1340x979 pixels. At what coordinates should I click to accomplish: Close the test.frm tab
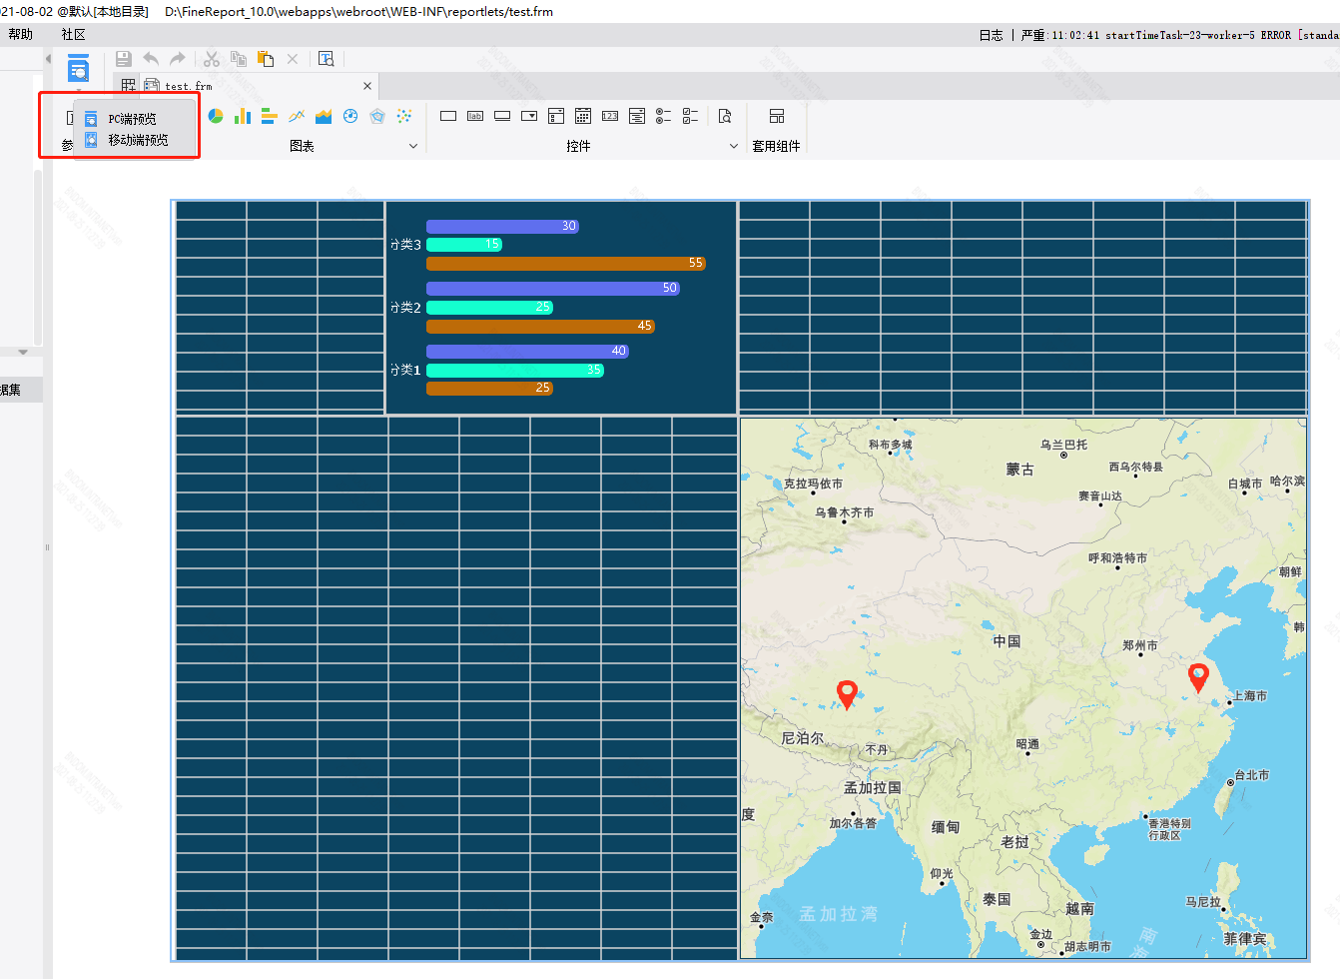pos(367,86)
